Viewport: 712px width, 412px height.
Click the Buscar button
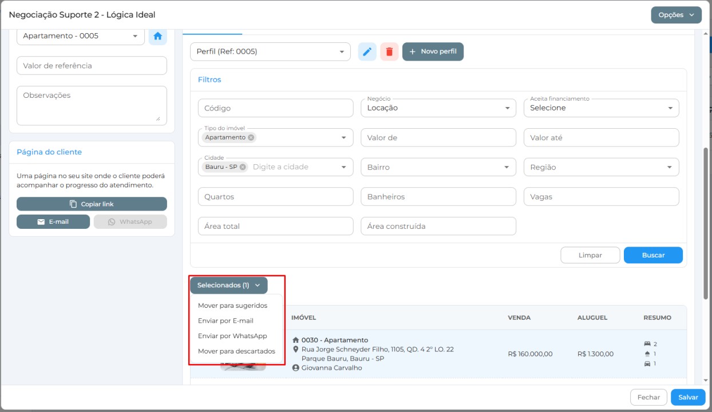point(653,255)
